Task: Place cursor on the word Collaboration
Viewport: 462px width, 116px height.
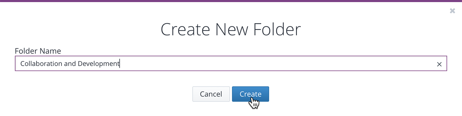Action: (x=42, y=64)
